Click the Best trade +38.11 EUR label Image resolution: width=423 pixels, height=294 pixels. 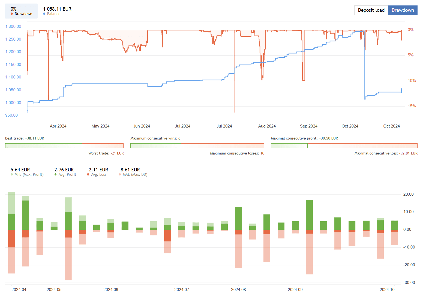tap(25, 138)
